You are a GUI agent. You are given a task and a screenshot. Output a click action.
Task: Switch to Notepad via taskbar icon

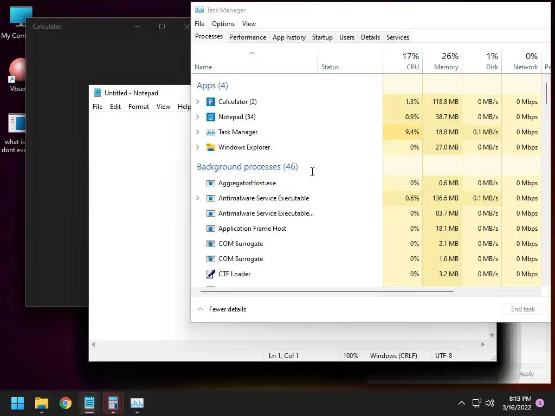[x=89, y=403]
